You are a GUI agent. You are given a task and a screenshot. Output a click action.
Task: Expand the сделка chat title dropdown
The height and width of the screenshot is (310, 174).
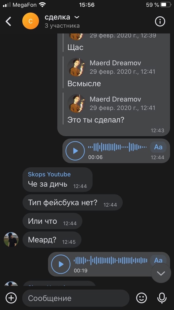(x=77, y=18)
